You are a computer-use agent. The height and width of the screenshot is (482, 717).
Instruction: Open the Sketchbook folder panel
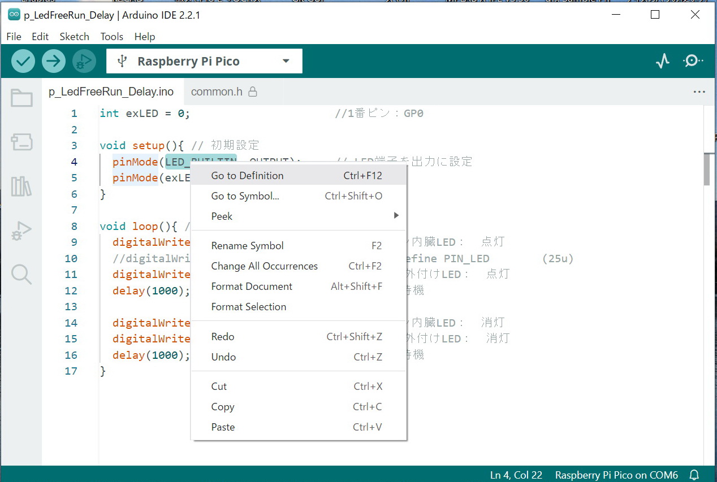21,98
